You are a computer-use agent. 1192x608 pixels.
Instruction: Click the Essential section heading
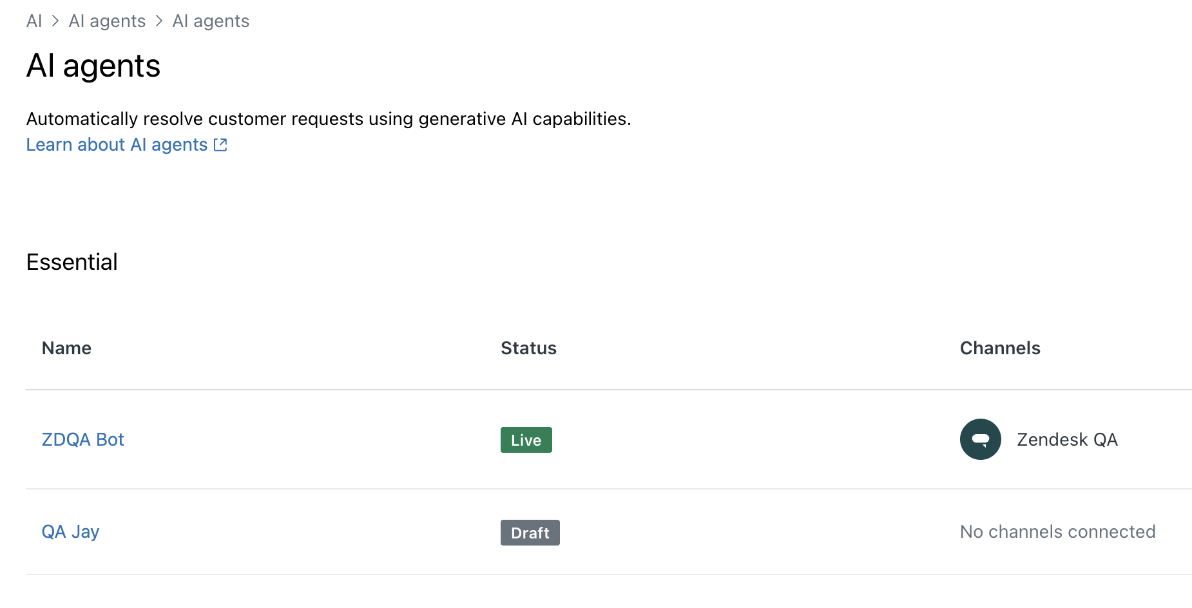click(x=72, y=262)
